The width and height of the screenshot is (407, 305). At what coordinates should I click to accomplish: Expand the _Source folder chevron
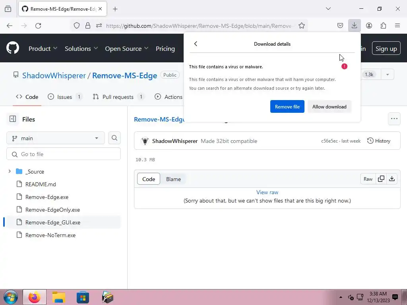click(10, 171)
